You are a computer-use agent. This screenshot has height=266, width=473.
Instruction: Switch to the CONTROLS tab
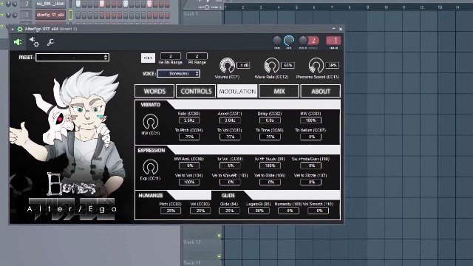(x=196, y=91)
